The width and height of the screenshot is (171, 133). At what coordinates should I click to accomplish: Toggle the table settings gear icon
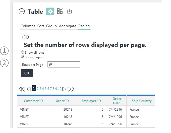tap(50, 11)
